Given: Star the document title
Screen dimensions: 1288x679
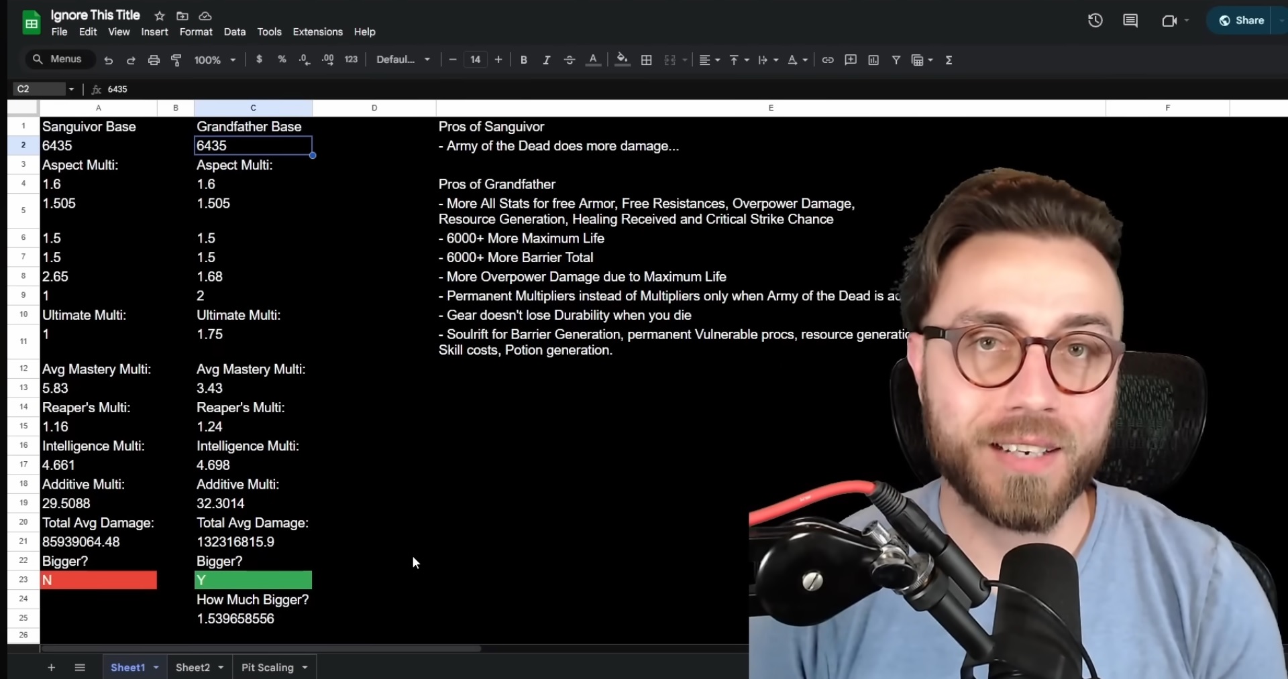Looking at the screenshot, I should 160,15.
